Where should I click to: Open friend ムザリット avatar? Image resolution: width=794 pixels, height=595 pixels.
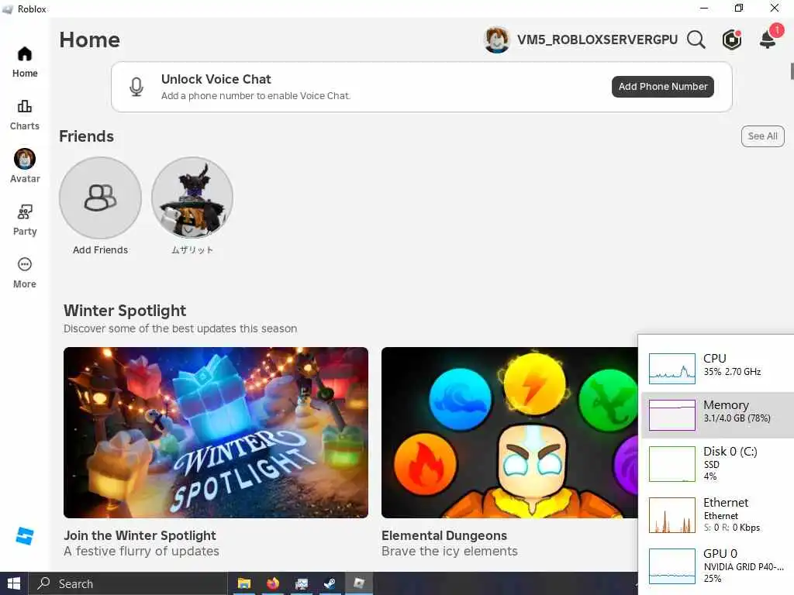(192, 198)
